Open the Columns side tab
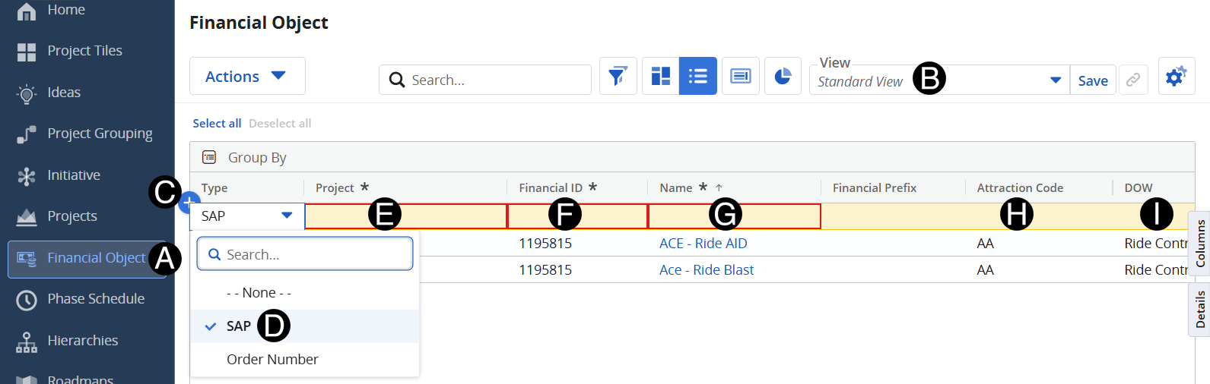1210x384 pixels. [1200, 243]
